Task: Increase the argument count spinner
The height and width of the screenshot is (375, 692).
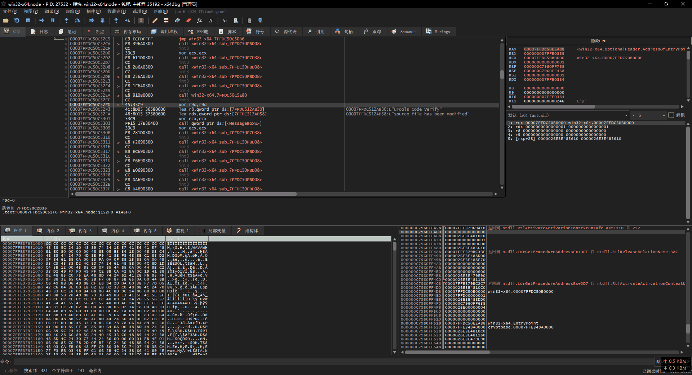Action: [x=664, y=115]
